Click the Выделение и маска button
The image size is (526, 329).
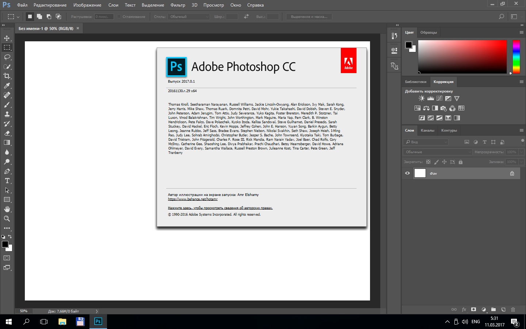pos(309,16)
